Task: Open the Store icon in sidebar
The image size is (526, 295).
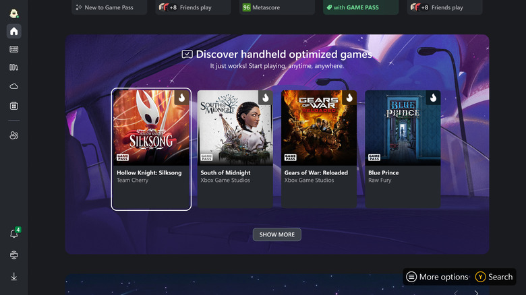Action: click(x=14, y=105)
